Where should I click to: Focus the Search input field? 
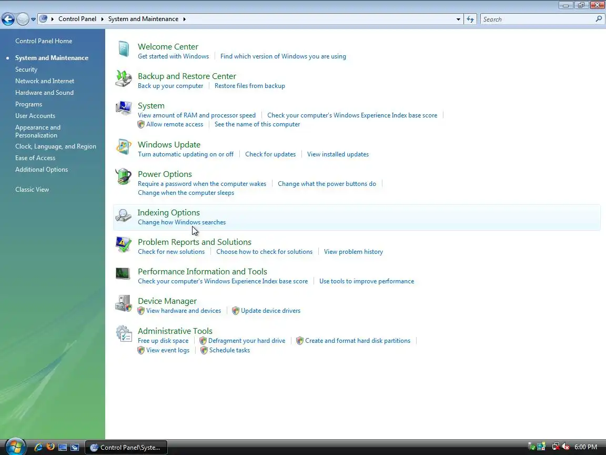(x=537, y=19)
